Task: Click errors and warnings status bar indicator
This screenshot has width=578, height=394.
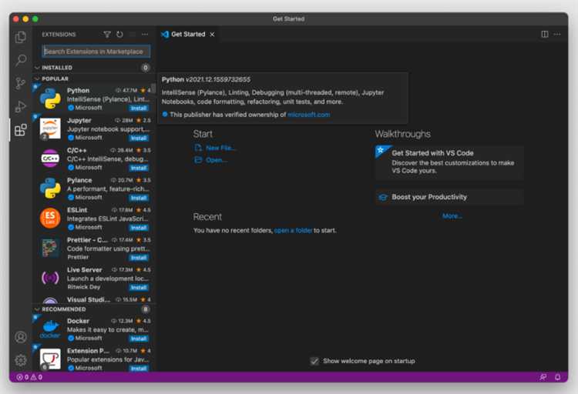Action: point(29,377)
